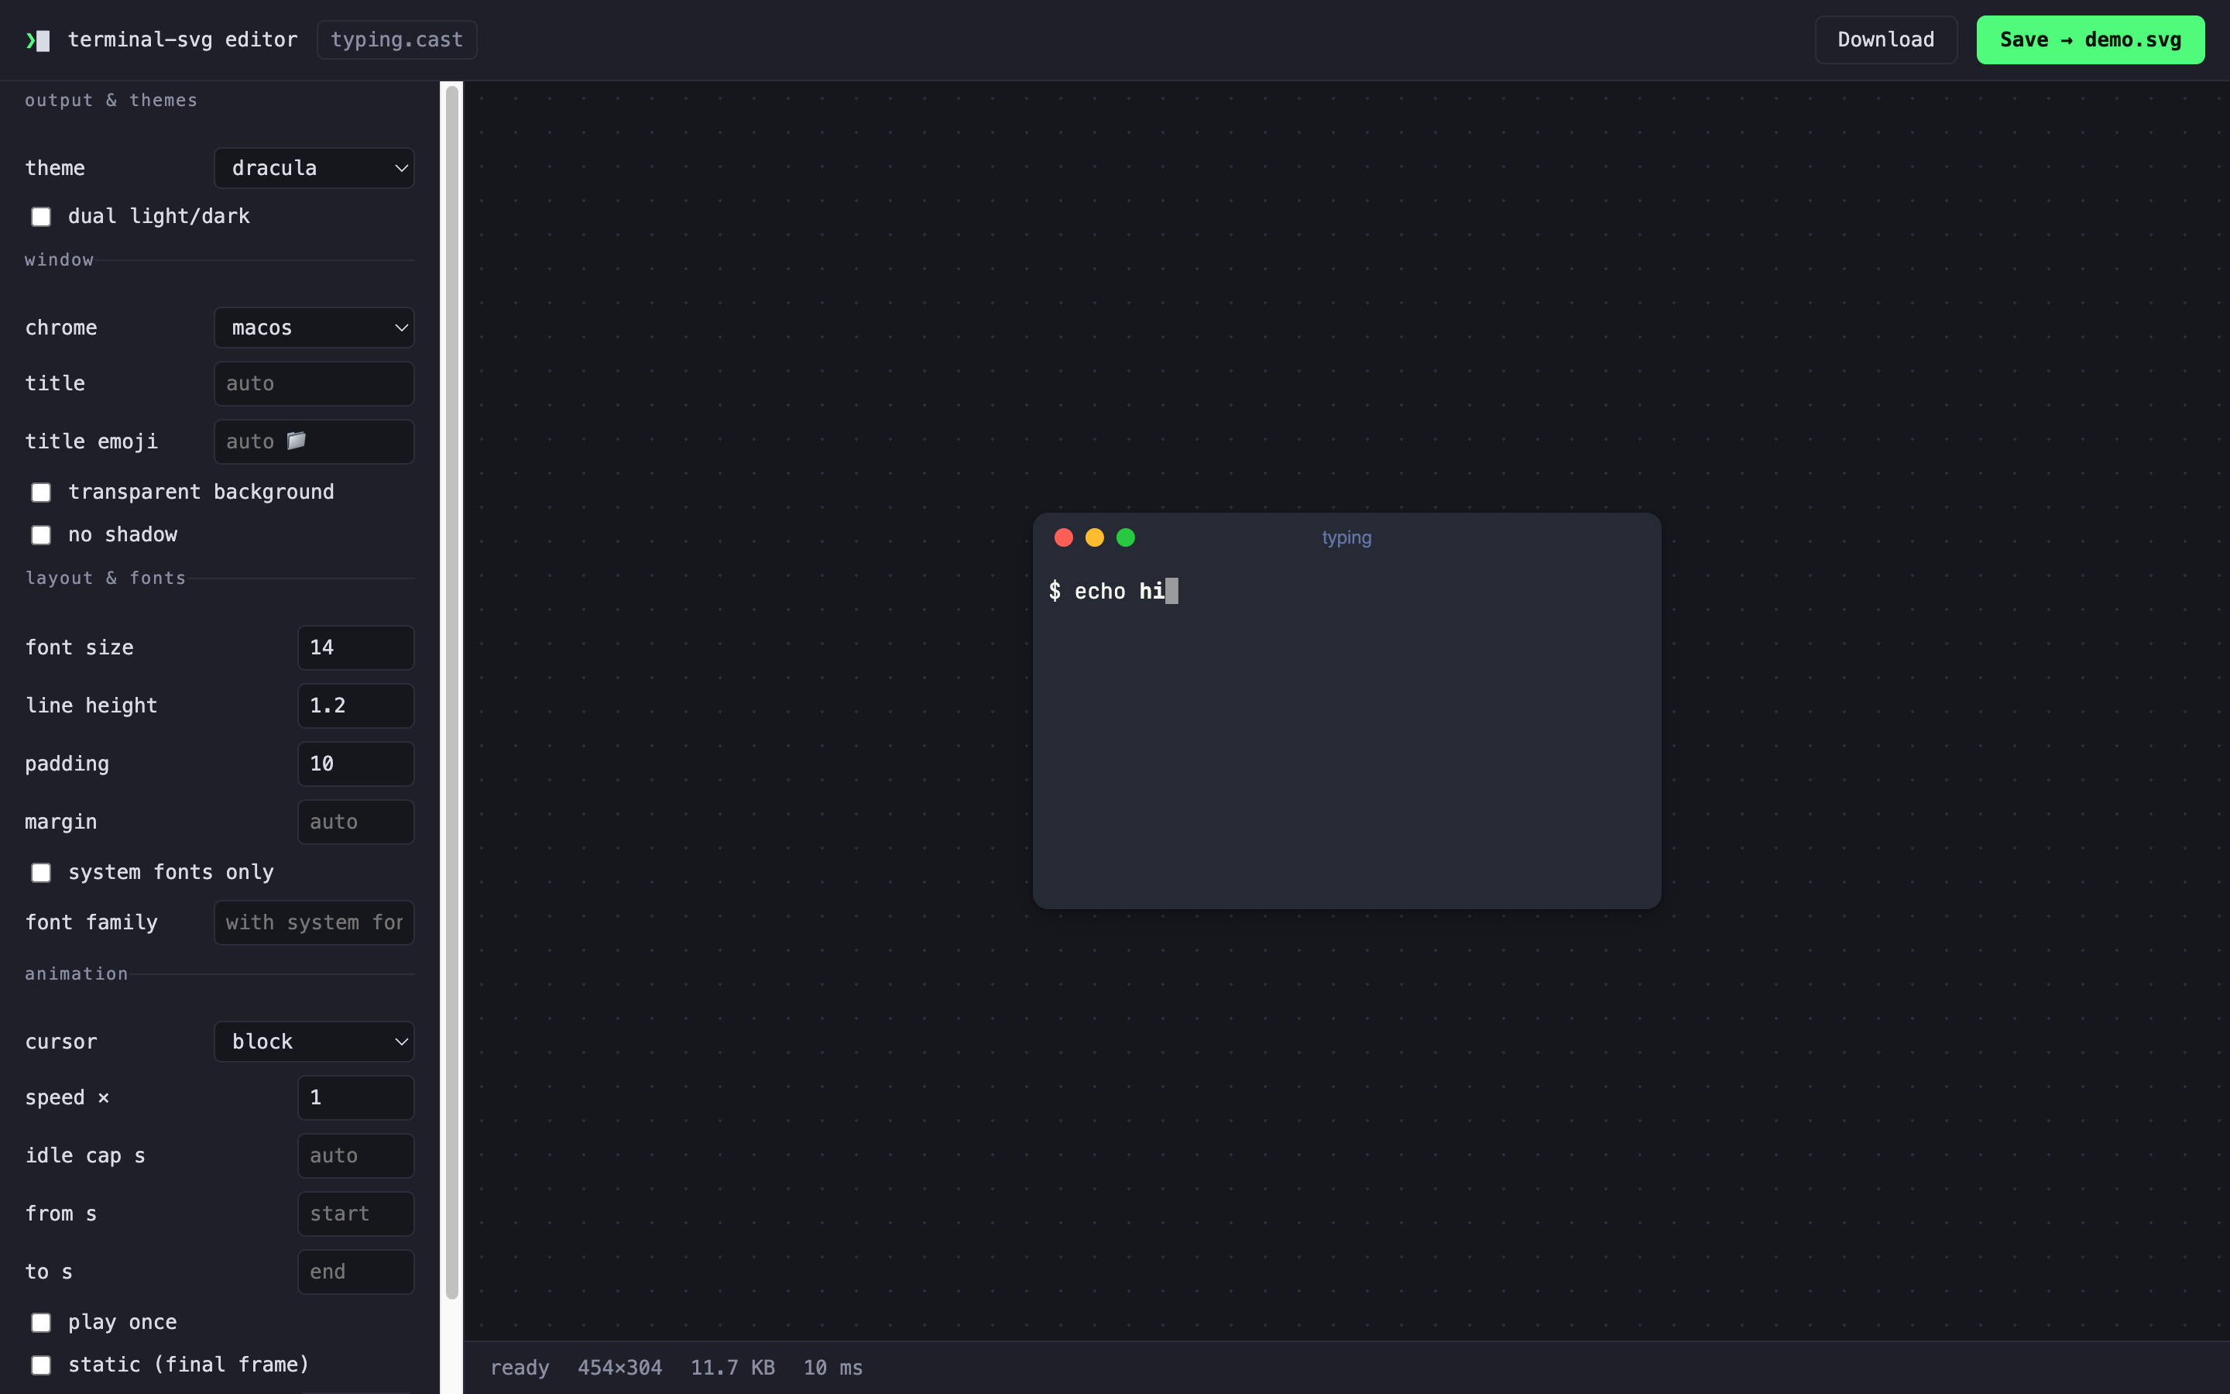Focus the title input field
The image size is (2230, 1394).
[x=314, y=383]
